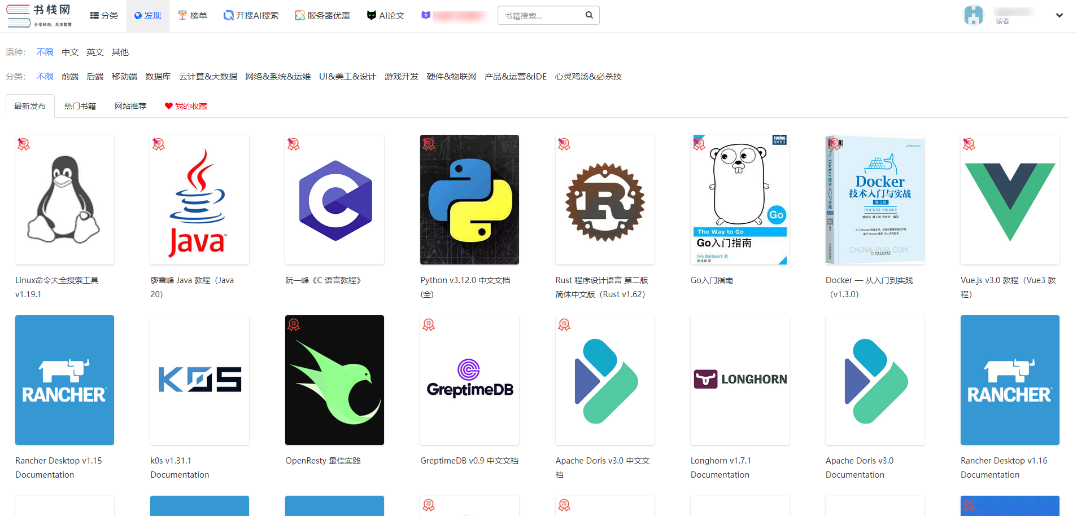The width and height of the screenshot is (1077, 516).
Task: Switch to the 最新发布 tab
Action: pyautogui.click(x=30, y=106)
